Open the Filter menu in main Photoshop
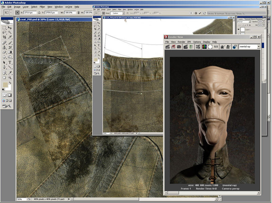This screenshot has height=203, width=272. click(42, 7)
